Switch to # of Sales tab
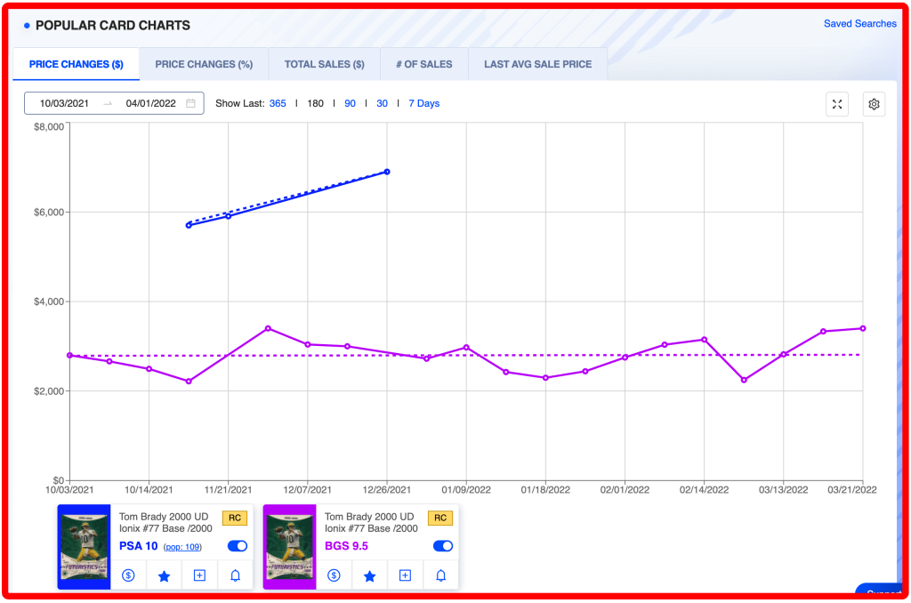The width and height of the screenshot is (911, 603). point(424,64)
